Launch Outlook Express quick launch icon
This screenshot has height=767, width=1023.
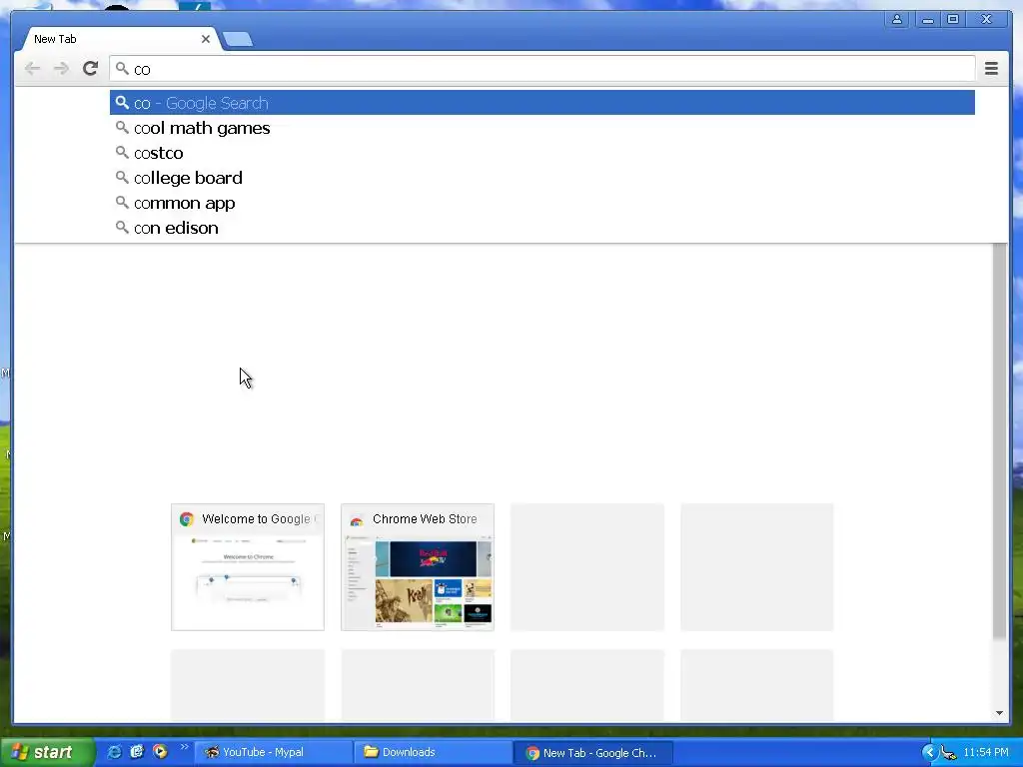(x=137, y=752)
